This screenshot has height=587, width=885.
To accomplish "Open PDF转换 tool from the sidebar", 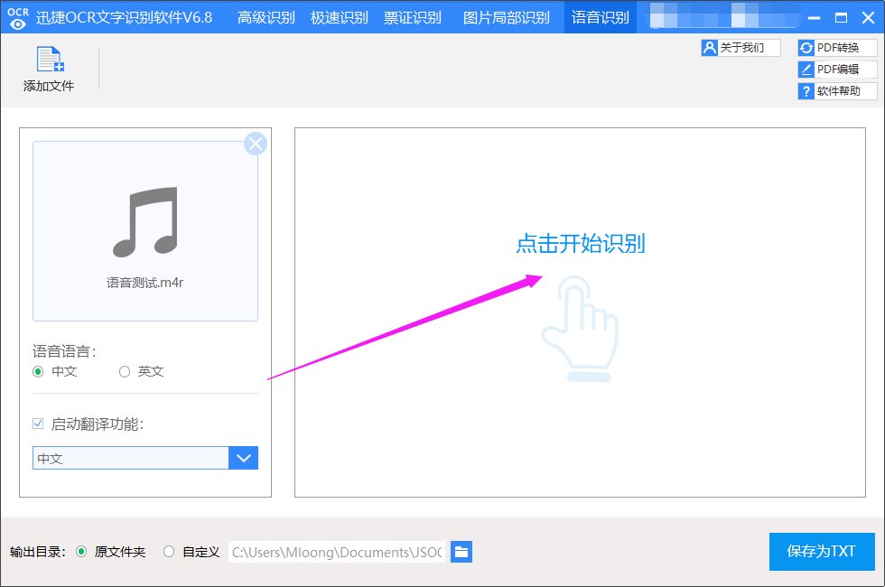I will coord(837,47).
